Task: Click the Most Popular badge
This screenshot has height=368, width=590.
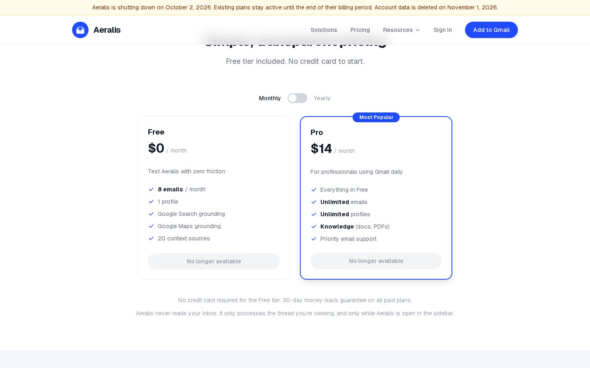Action: (x=376, y=117)
